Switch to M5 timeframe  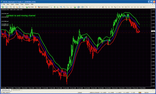pyautogui.click(x=123, y=7)
